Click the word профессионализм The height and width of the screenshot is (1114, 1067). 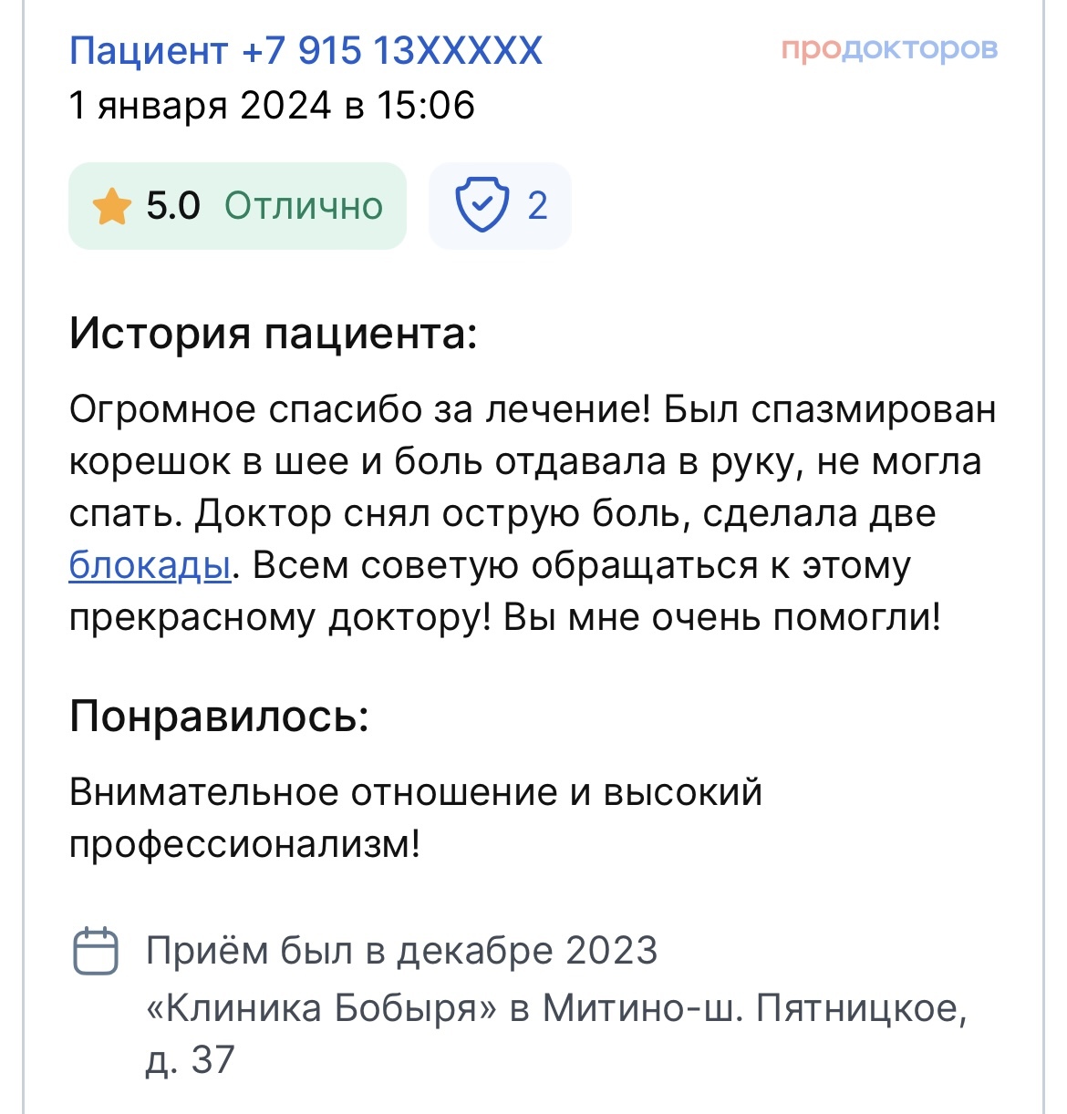tap(243, 844)
